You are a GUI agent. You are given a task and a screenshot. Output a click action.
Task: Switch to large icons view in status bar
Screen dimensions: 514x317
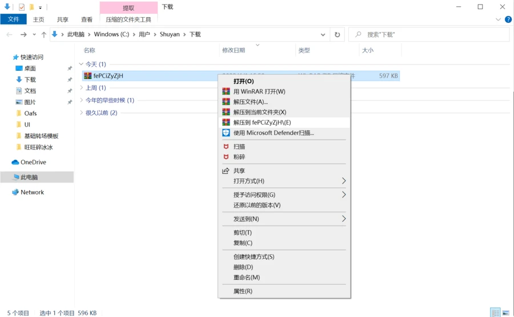(x=505, y=312)
